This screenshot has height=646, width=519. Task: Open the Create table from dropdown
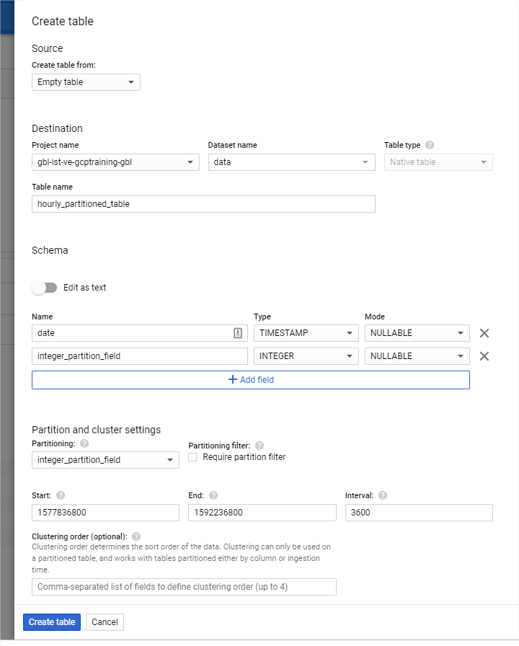tap(85, 82)
